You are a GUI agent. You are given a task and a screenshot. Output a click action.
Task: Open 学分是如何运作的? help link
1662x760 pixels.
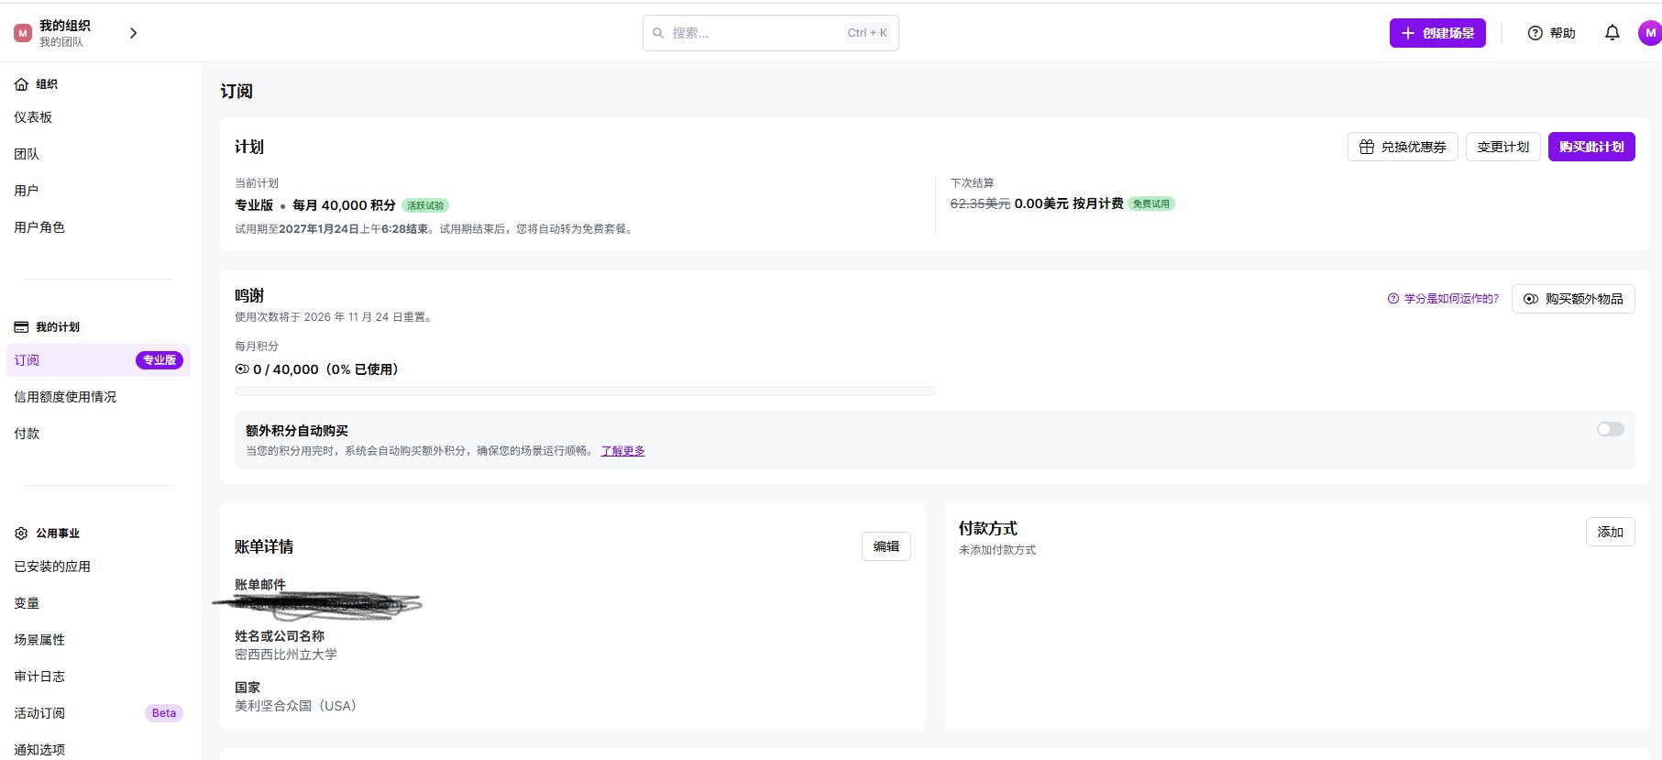pyautogui.click(x=1444, y=299)
